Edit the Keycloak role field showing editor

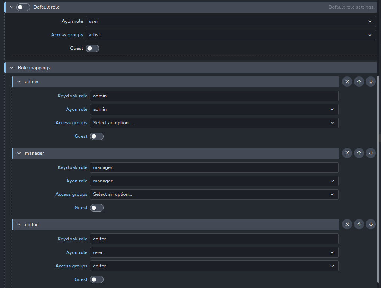[x=214, y=239]
